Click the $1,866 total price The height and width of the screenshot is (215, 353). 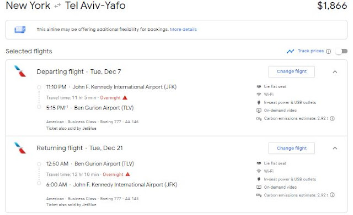[x=332, y=5]
